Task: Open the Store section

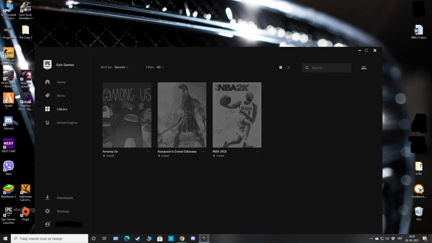Action: (x=61, y=95)
